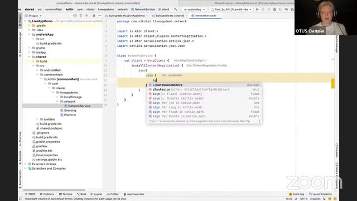Open TODO tool window
The width and height of the screenshot is (357, 201).
click(x=30, y=194)
